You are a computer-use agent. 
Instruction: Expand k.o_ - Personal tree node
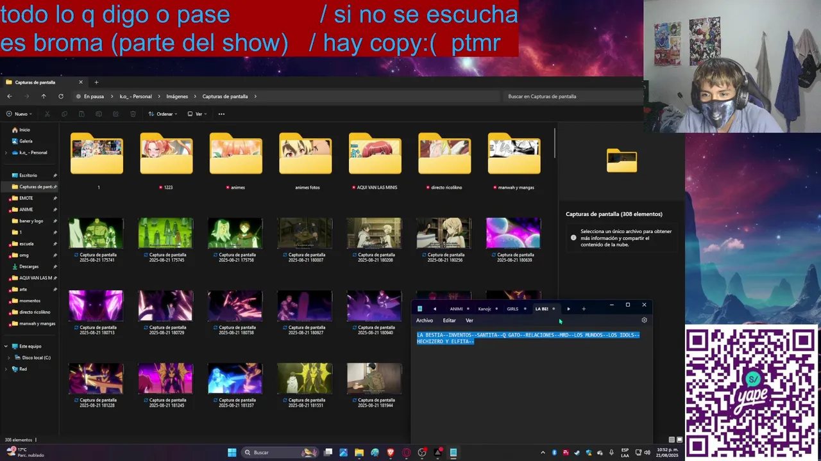[6, 152]
